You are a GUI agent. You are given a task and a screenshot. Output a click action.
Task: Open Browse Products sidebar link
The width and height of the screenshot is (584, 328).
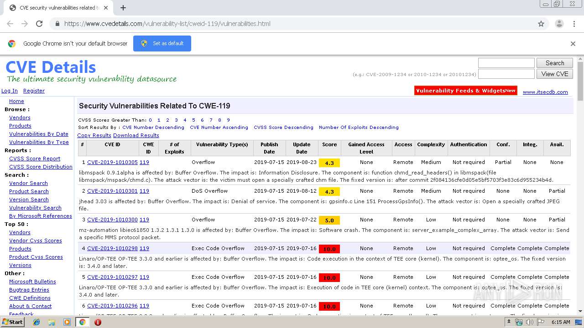(20, 126)
